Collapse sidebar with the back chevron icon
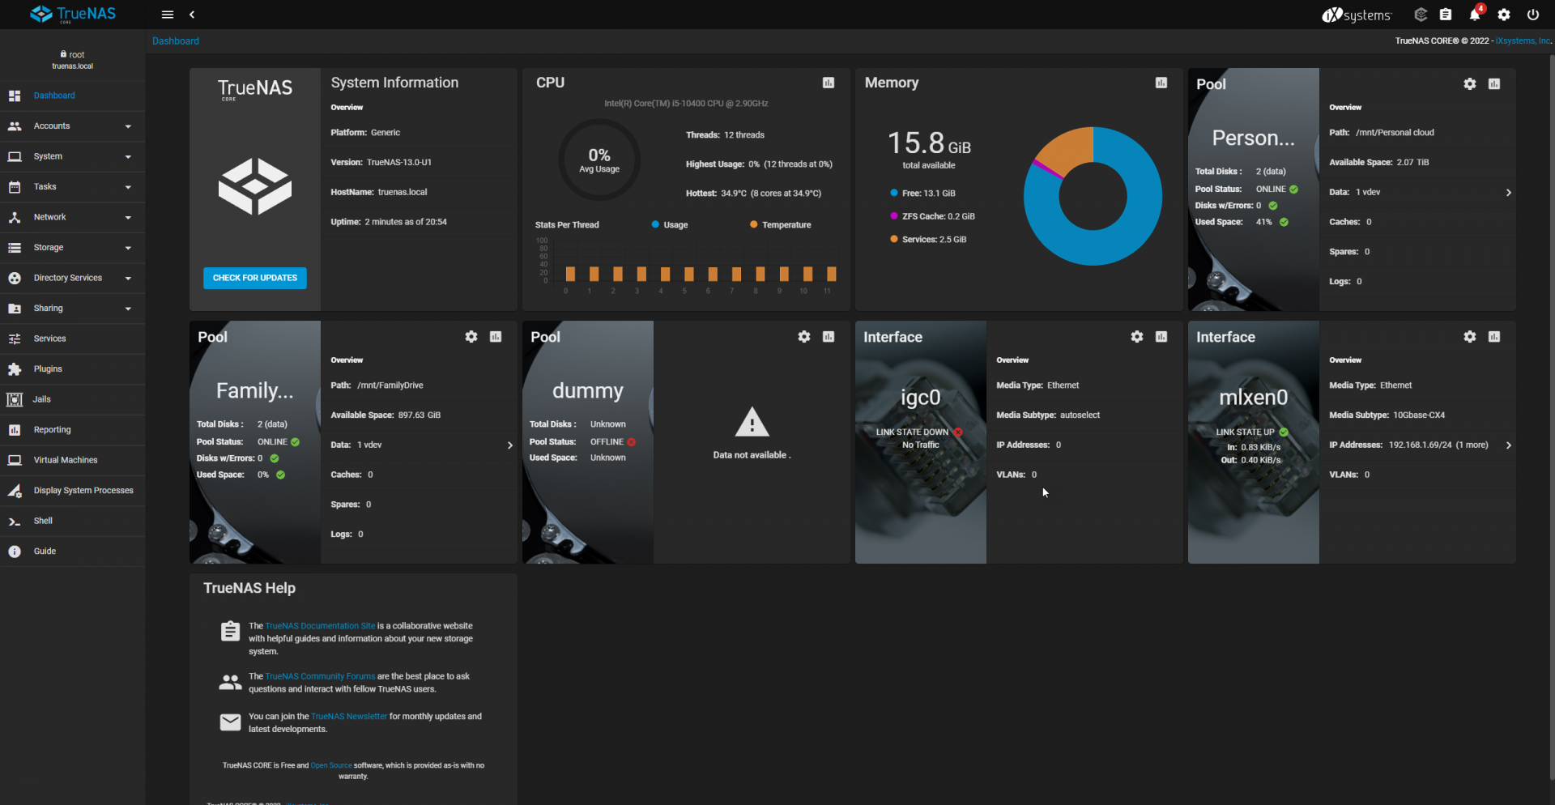 (192, 15)
